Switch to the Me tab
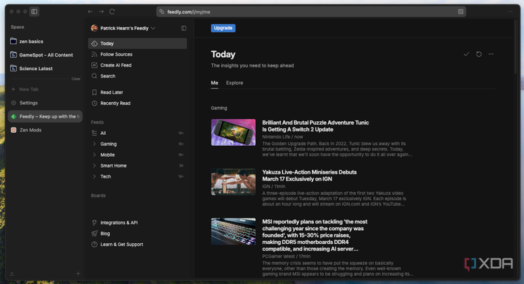Viewport: 524px width, 284px height. point(214,83)
